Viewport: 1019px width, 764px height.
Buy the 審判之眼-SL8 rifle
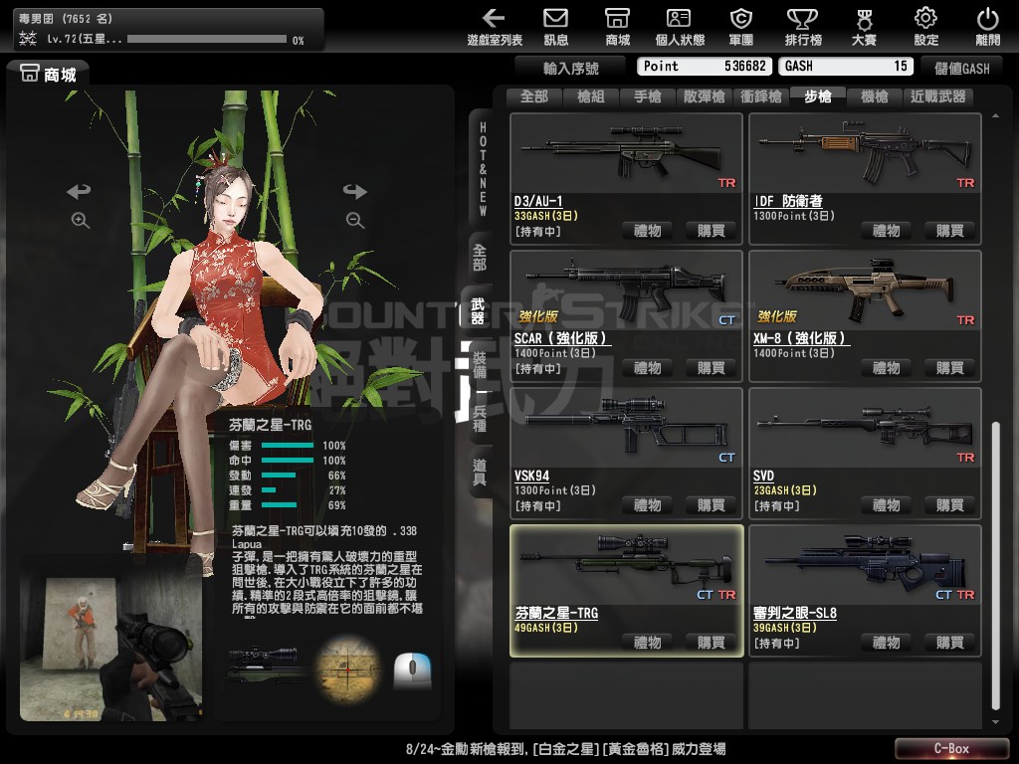949,642
